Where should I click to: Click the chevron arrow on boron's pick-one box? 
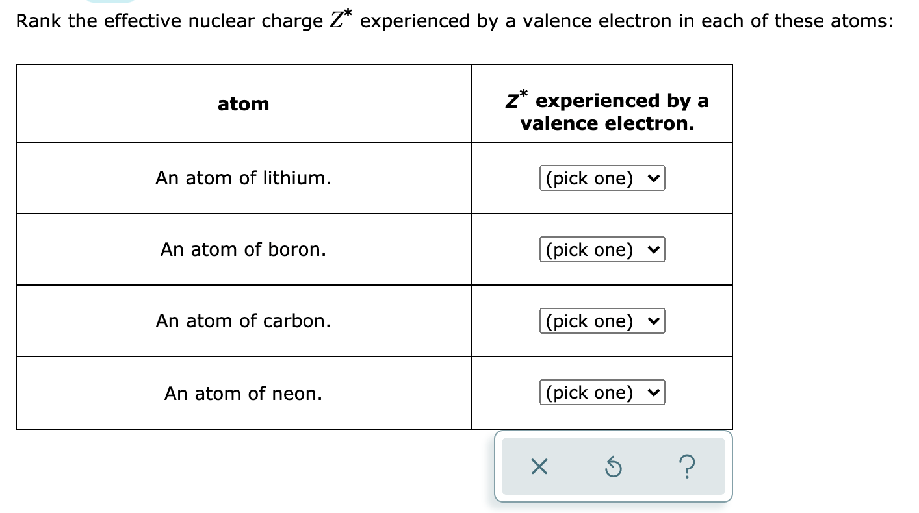(x=654, y=249)
